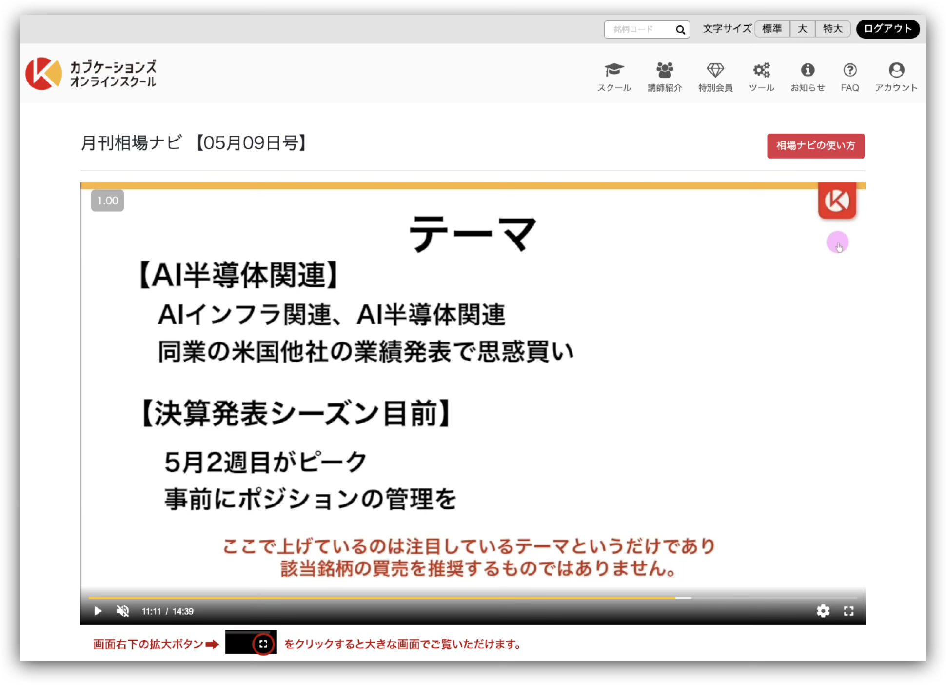Screen dimensions: 946x685
Task: Log out with the ログアウト button
Action: (887, 29)
